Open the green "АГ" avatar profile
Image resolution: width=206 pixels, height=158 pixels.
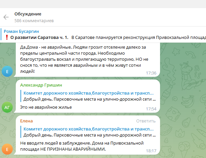point(7,107)
